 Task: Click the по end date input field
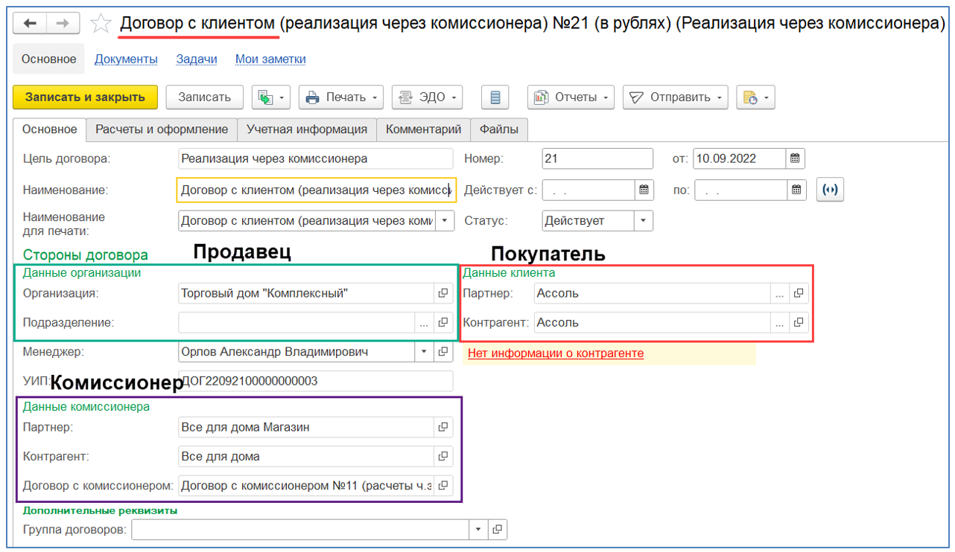point(740,190)
